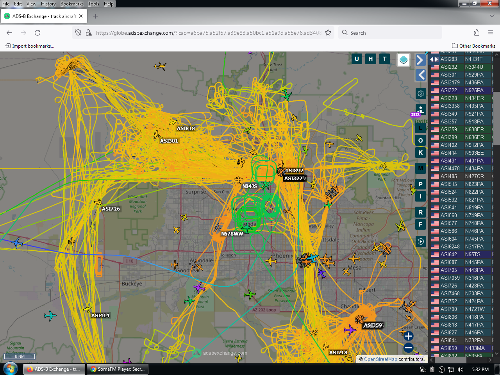The width and height of the screenshot is (500, 375).
Task: Open the Bookmarks menu
Action: [72, 4]
